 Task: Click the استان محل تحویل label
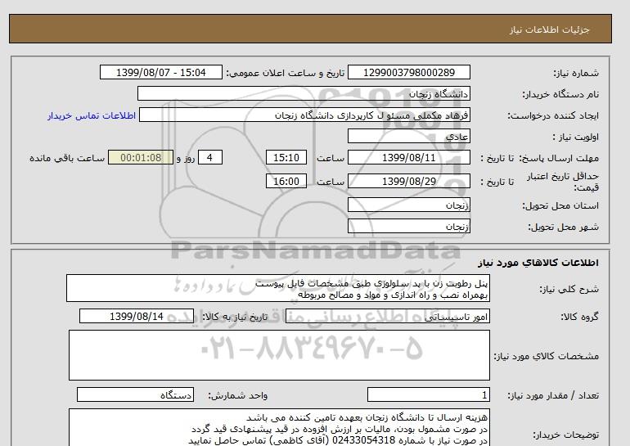click(x=560, y=205)
